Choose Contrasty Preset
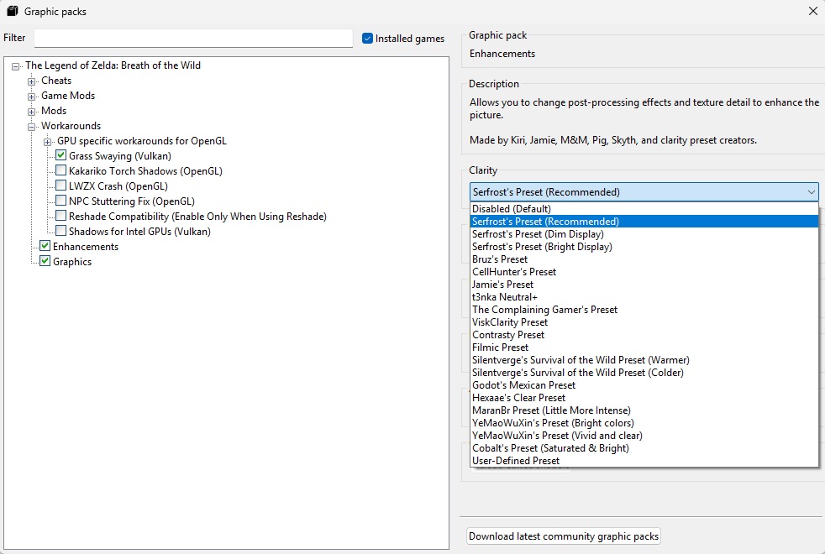825x554 pixels. (644, 335)
